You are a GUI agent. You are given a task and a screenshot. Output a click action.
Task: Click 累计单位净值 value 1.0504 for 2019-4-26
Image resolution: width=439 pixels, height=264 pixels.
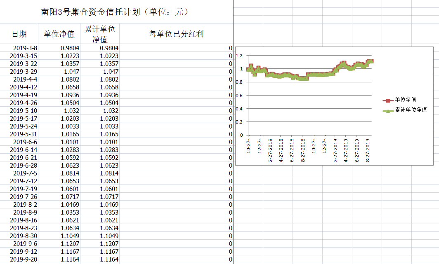(x=100, y=103)
